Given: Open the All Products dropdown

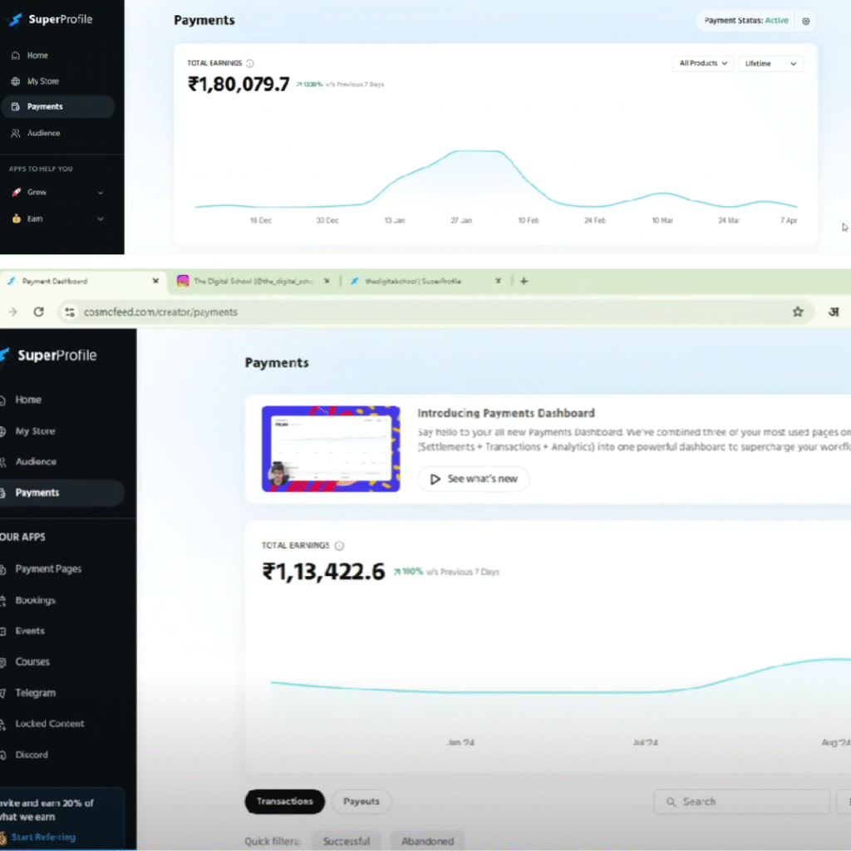Looking at the screenshot, I should coord(702,63).
